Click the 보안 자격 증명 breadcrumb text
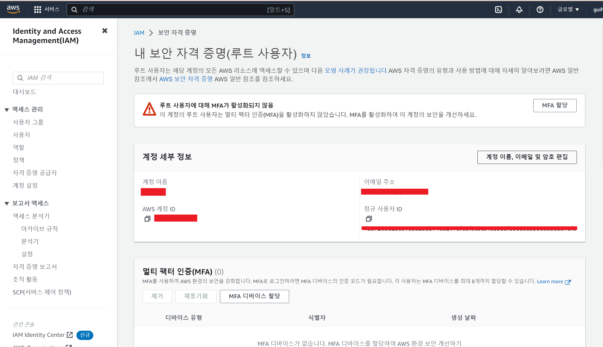603x347 pixels. (177, 33)
